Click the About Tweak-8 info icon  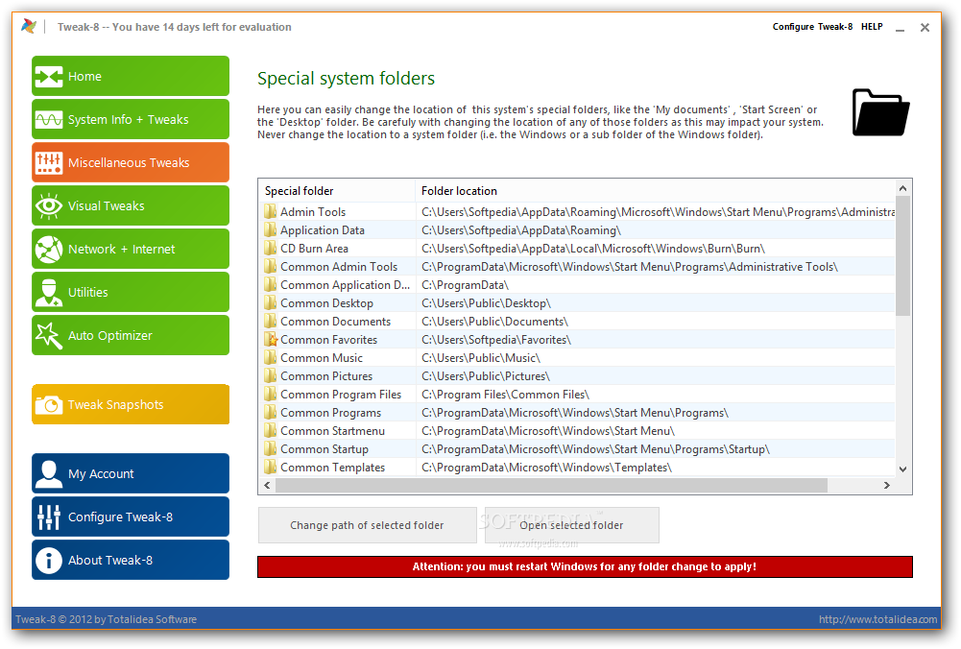(49, 560)
